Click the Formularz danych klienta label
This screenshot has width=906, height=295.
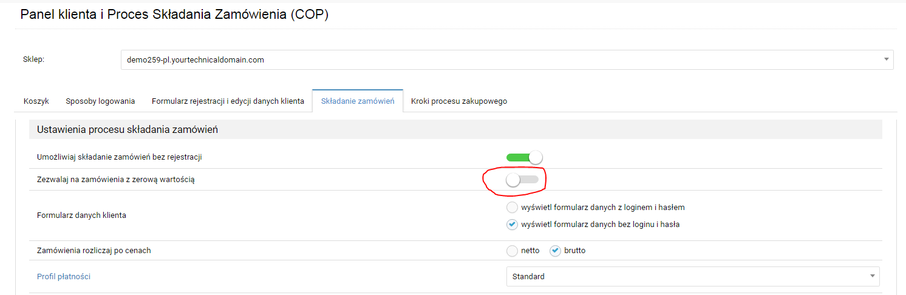click(81, 215)
